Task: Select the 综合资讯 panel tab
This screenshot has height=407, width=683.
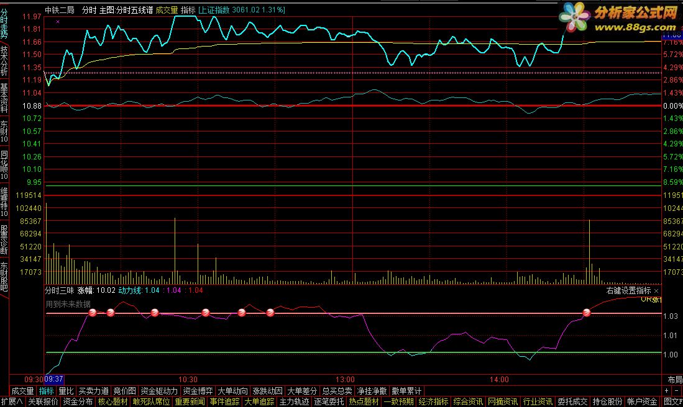Action: (469, 402)
